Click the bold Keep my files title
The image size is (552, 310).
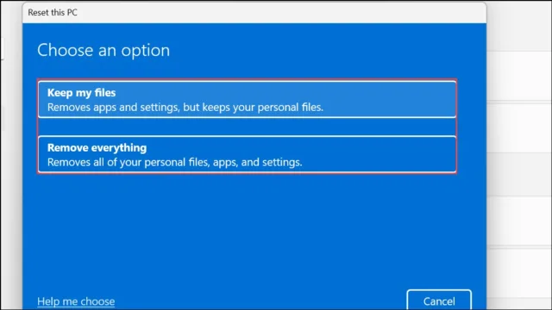click(81, 93)
